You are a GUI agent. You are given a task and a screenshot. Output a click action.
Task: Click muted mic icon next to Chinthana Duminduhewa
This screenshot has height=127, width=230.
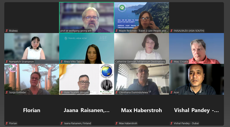pyautogui.click(x=117, y=92)
